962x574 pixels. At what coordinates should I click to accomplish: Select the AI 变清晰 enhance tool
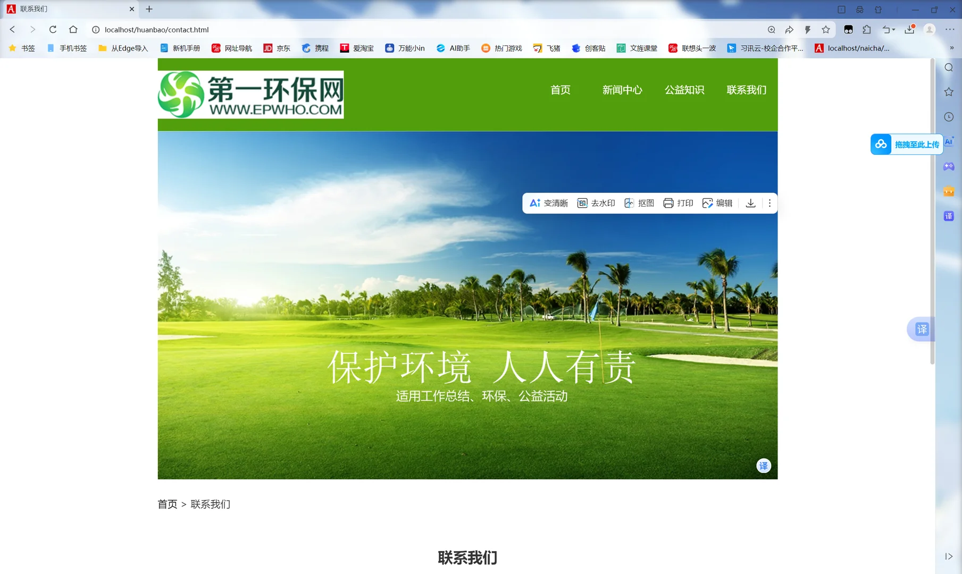tap(548, 203)
